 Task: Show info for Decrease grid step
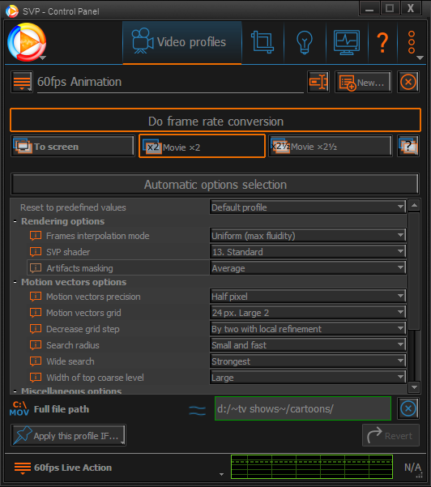[36, 329]
